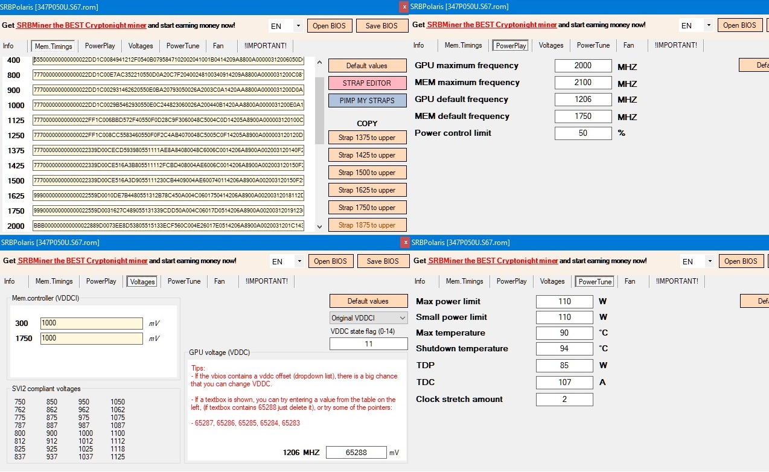Copy Strap 1875 to upper
Screen dimensions: 769x472
(367, 225)
